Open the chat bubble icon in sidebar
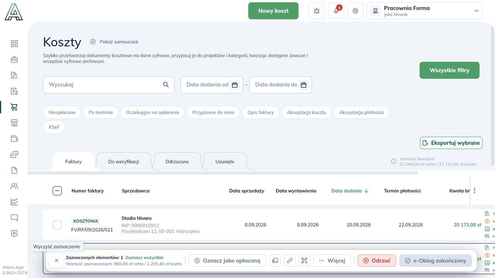 pos(14,218)
